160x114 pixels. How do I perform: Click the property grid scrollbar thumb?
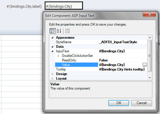pyautogui.click(x=150, y=56)
